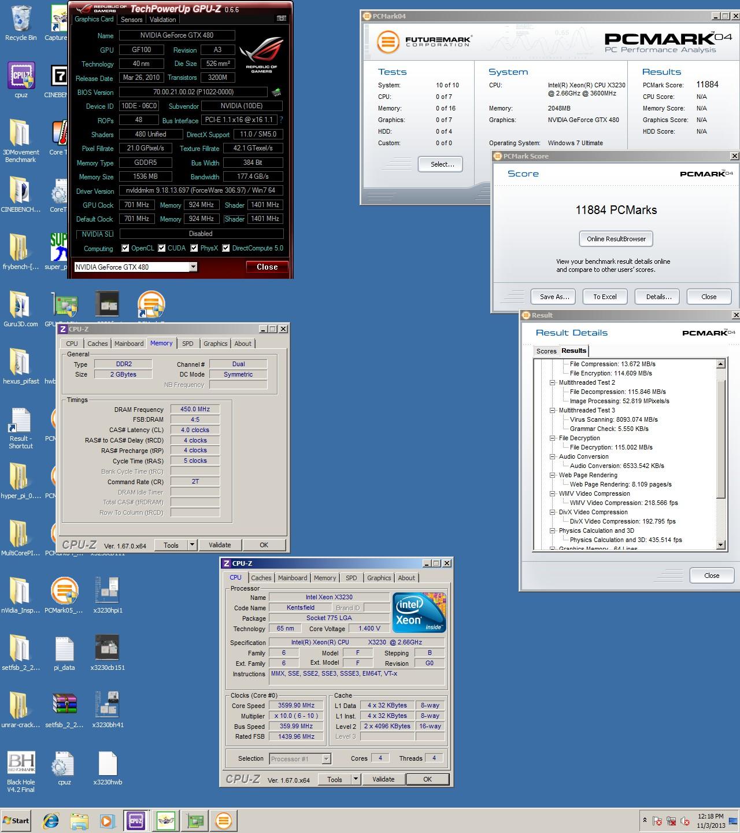Launch the cpuz desktop shortcut near the top
This screenshot has width=740, height=833.
click(x=21, y=80)
